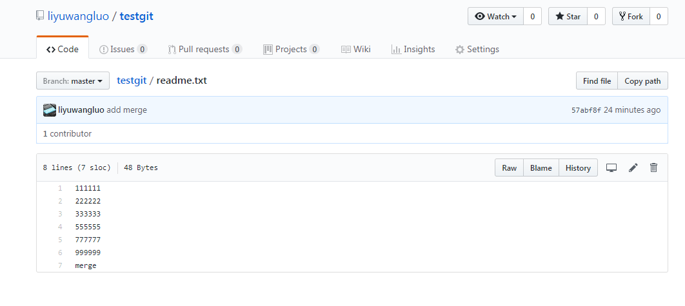Viewport: 685px width, 306px height.
Task: Star the testgit repository
Action: (x=568, y=17)
